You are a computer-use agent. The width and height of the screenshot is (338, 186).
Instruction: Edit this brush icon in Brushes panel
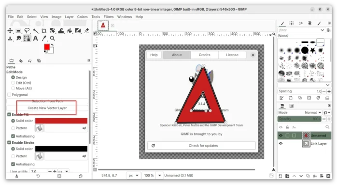click(282, 98)
